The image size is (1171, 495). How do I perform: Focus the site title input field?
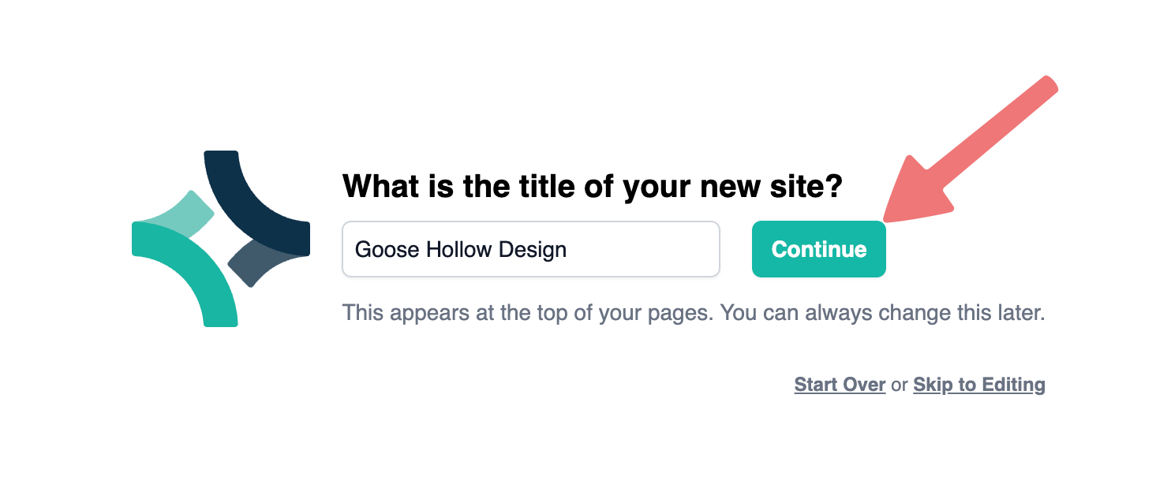click(x=531, y=249)
